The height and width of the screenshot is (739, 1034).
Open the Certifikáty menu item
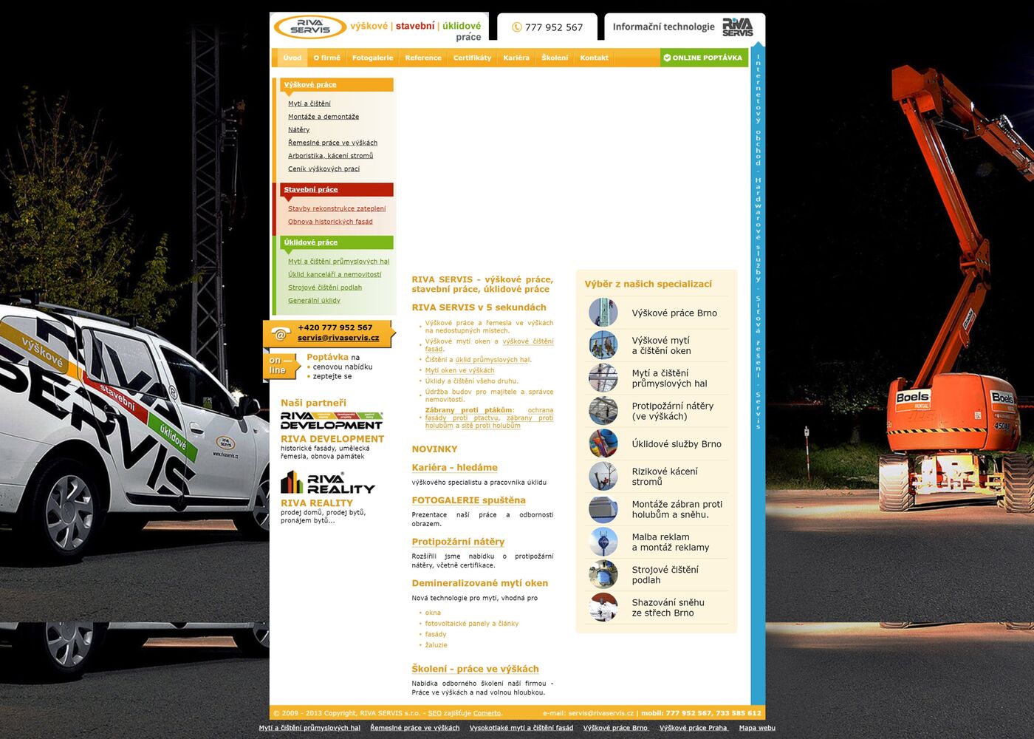pos(472,58)
